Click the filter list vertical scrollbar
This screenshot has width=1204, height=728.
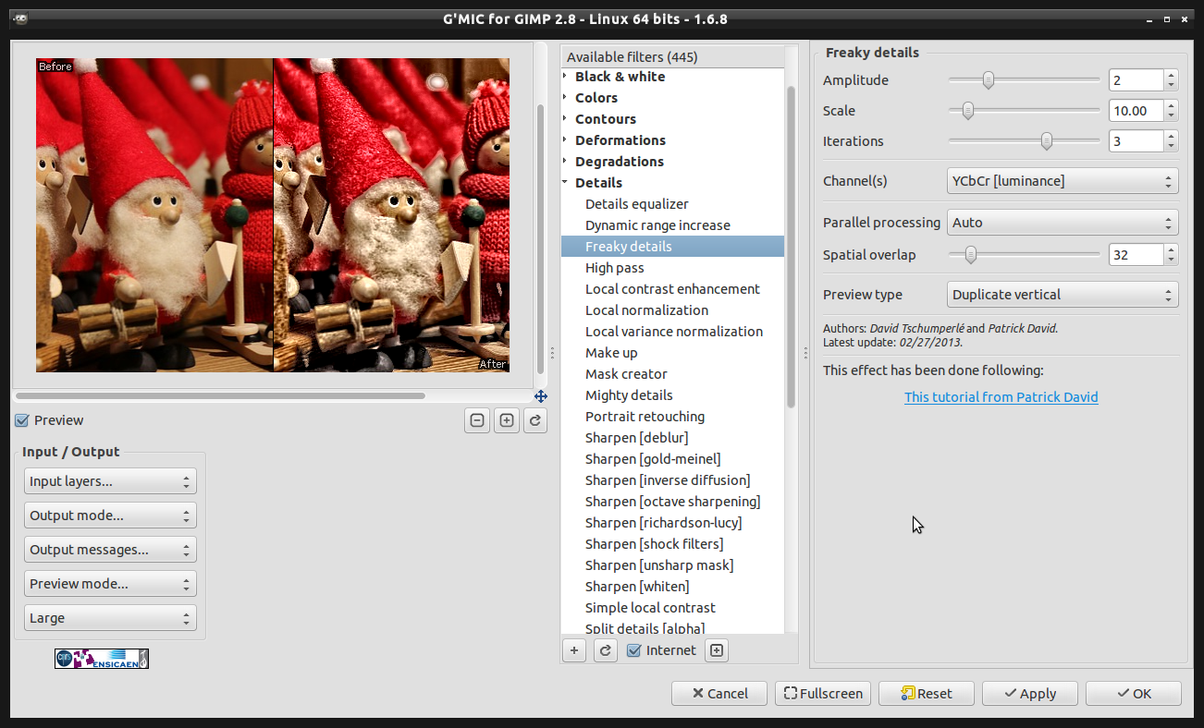[x=791, y=246]
